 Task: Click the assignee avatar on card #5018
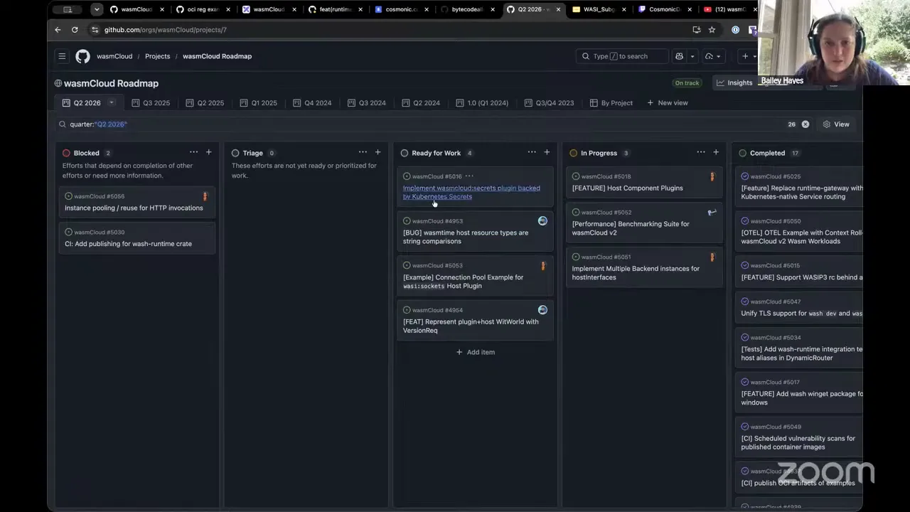[x=712, y=176]
